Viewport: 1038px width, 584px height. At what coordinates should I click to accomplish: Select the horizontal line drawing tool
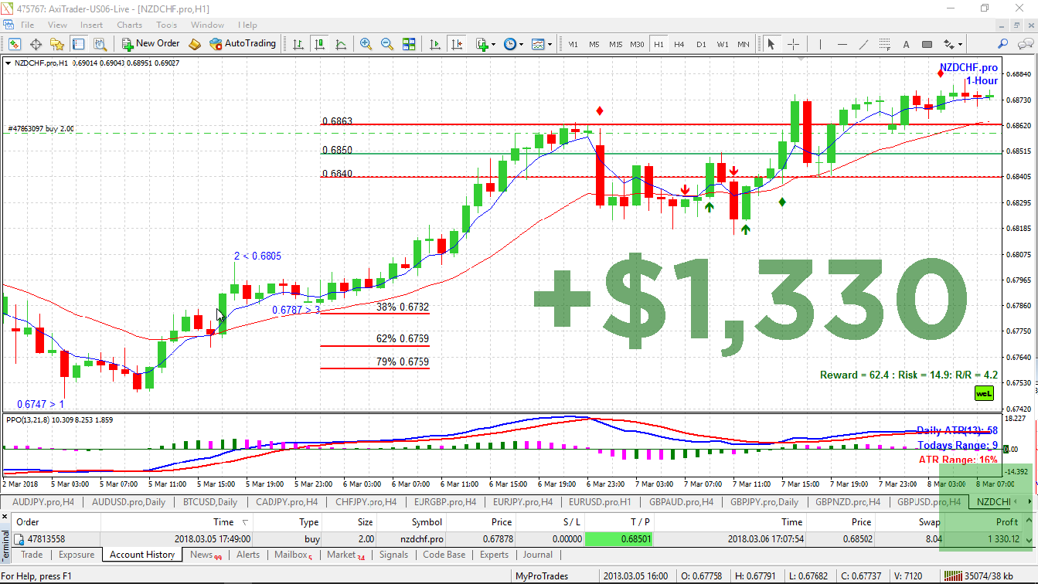point(842,44)
